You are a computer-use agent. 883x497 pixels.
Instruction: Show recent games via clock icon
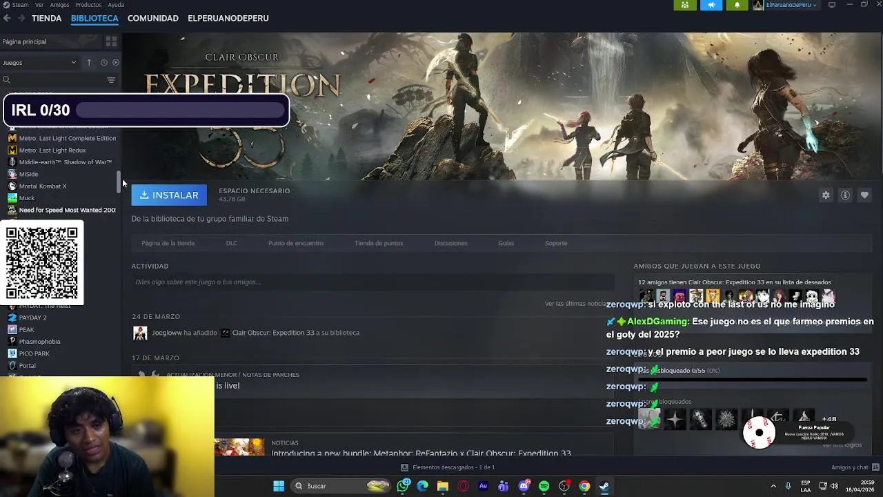point(104,63)
